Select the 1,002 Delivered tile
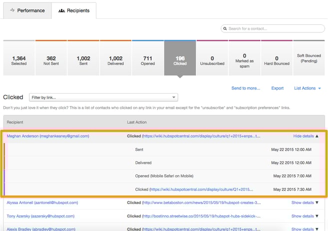 click(115, 61)
